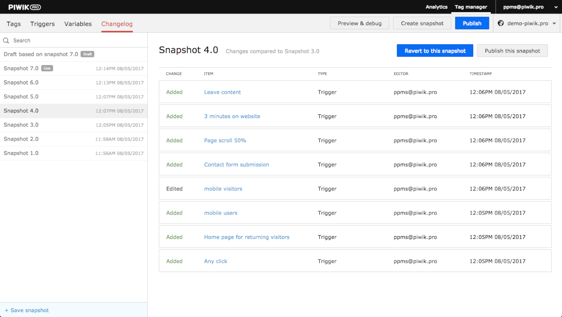Open the Tags tab
562x317 pixels.
[x=13, y=24]
